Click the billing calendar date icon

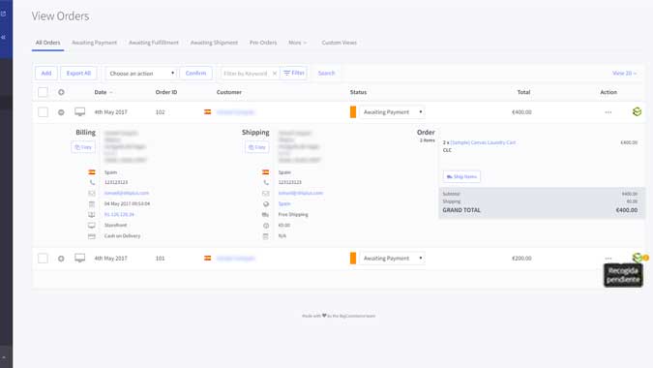92,203
